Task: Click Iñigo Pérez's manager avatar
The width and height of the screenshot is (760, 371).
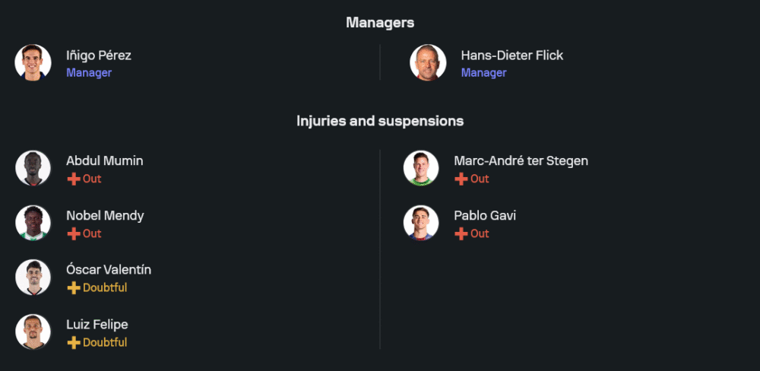Action: pos(33,62)
